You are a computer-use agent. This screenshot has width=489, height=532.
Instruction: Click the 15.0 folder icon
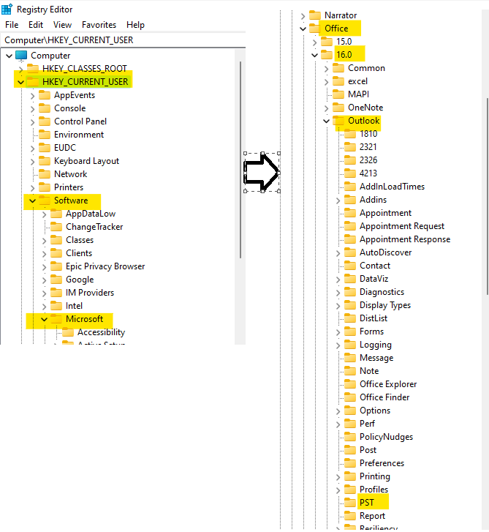click(327, 42)
